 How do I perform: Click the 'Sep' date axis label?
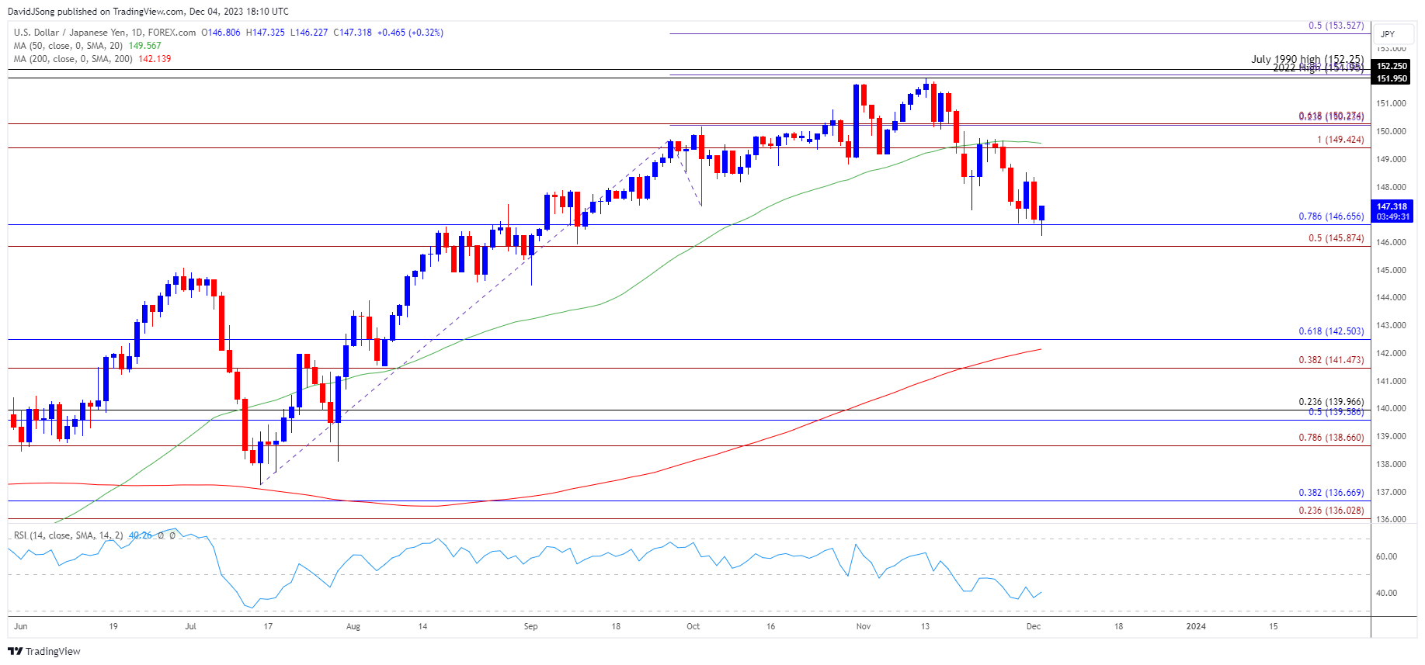pyautogui.click(x=530, y=626)
